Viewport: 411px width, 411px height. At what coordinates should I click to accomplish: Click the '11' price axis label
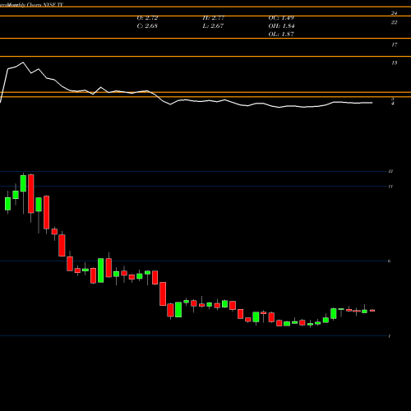pyautogui.click(x=390, y=187)
